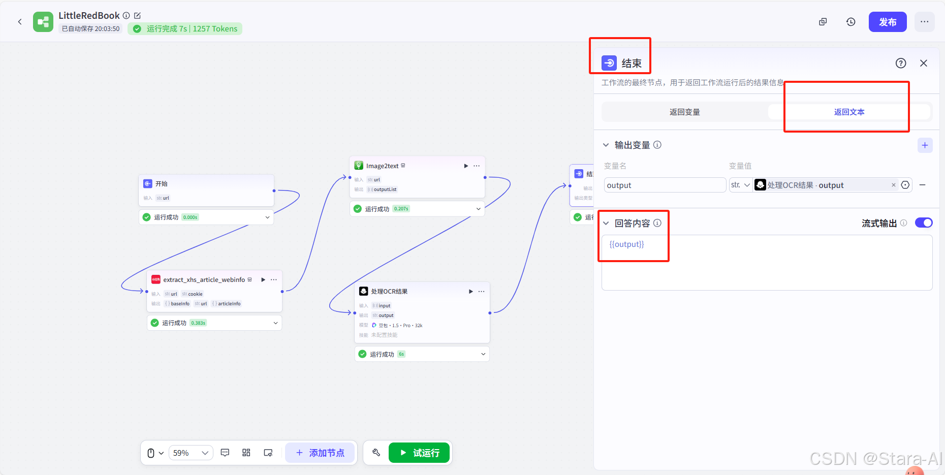Screen dimensions: 945x475
Task: Show info tooltip for 输出变量
Action: (657, 145)
